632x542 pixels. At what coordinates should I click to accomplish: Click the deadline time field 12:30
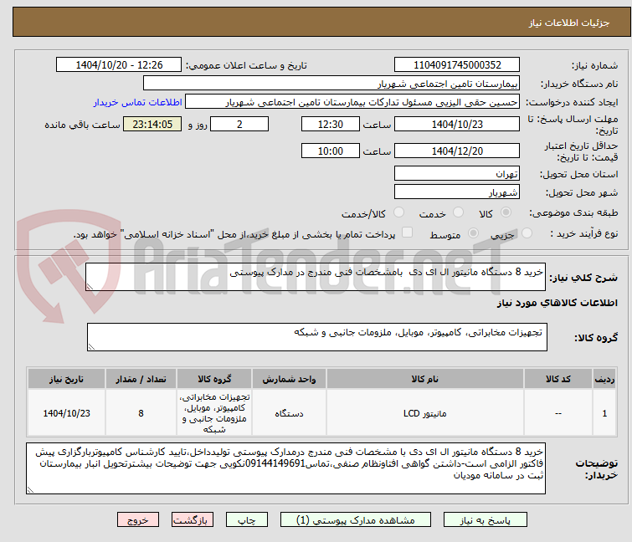click(330, 124)
